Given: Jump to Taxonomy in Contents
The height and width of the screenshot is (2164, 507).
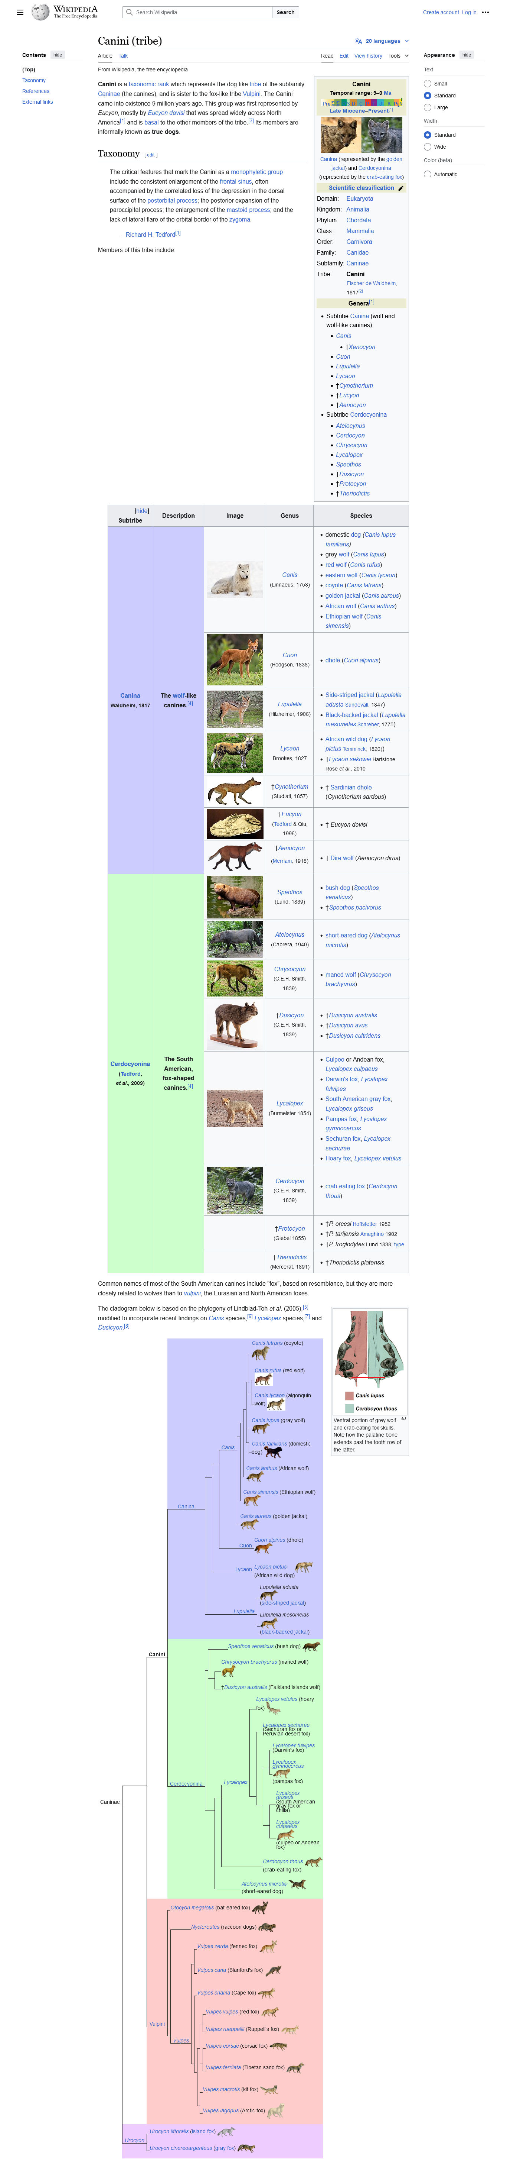Looking at the screenshot, I should tap(33, 81).
